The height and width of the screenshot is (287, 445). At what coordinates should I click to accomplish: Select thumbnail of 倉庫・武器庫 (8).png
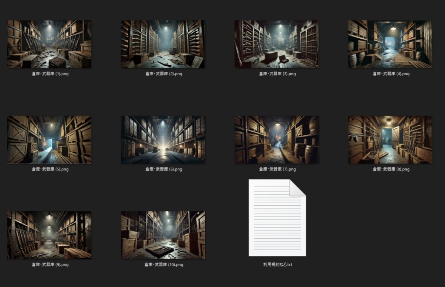click(x=390, y=140)
